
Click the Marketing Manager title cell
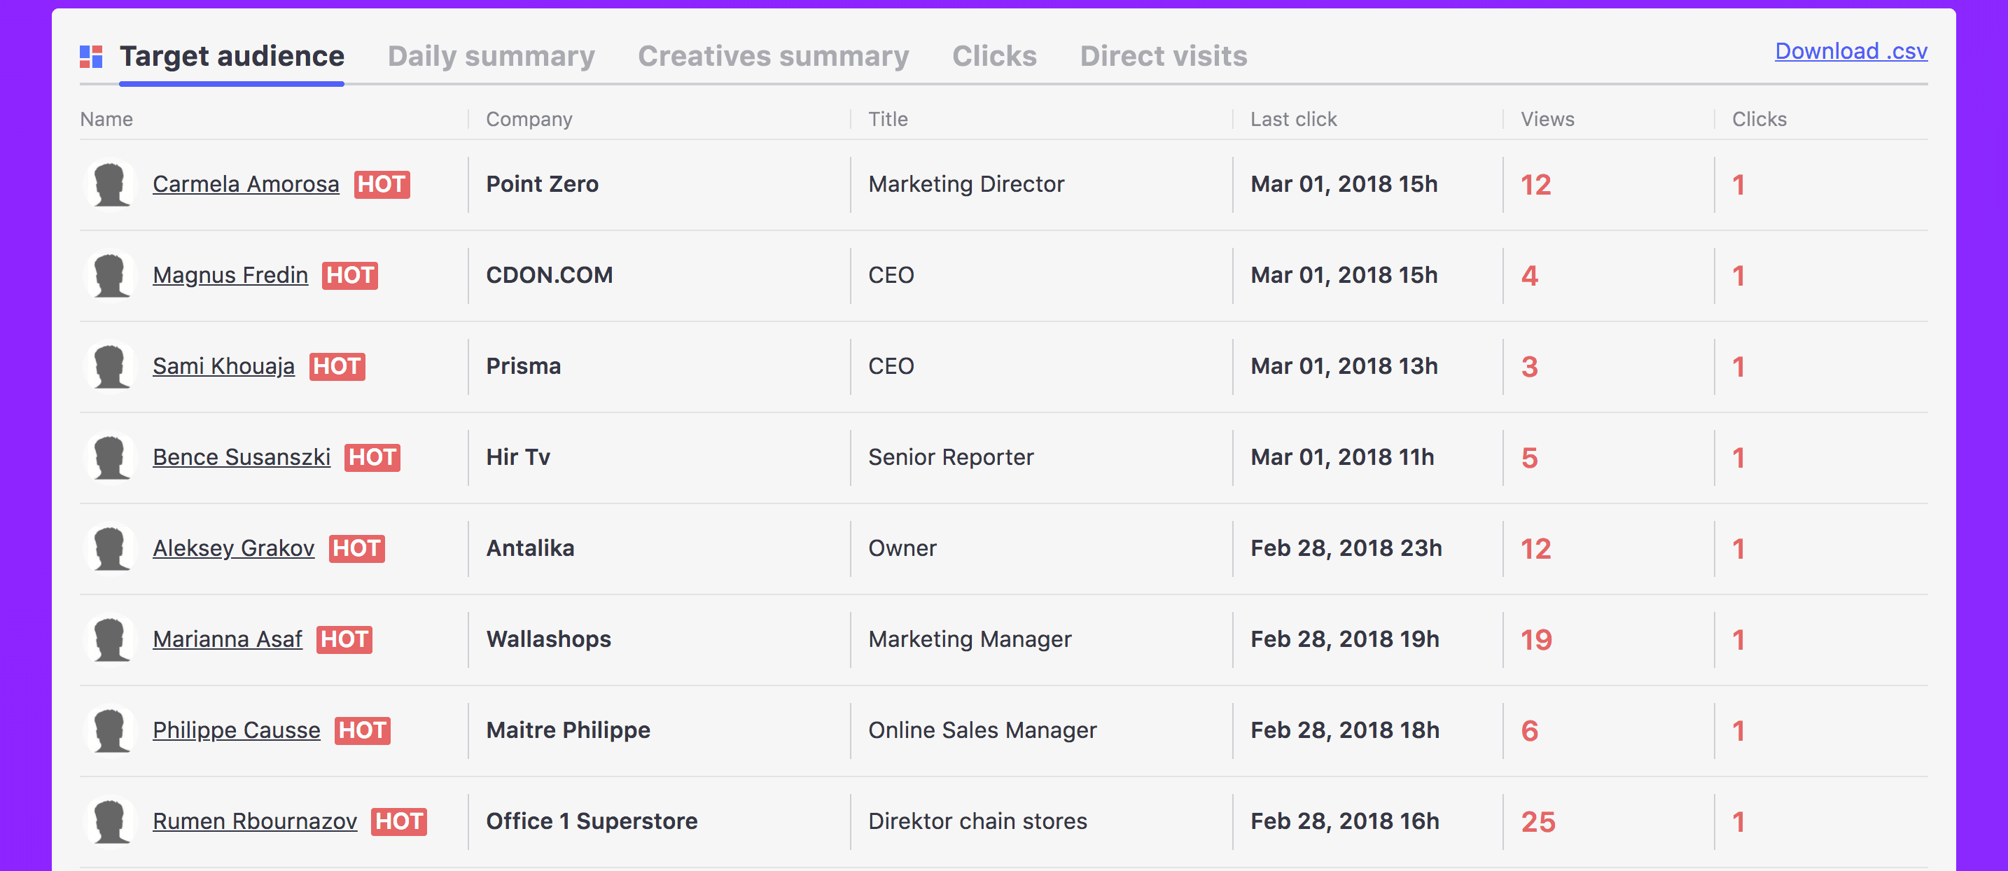click(970, 639)
